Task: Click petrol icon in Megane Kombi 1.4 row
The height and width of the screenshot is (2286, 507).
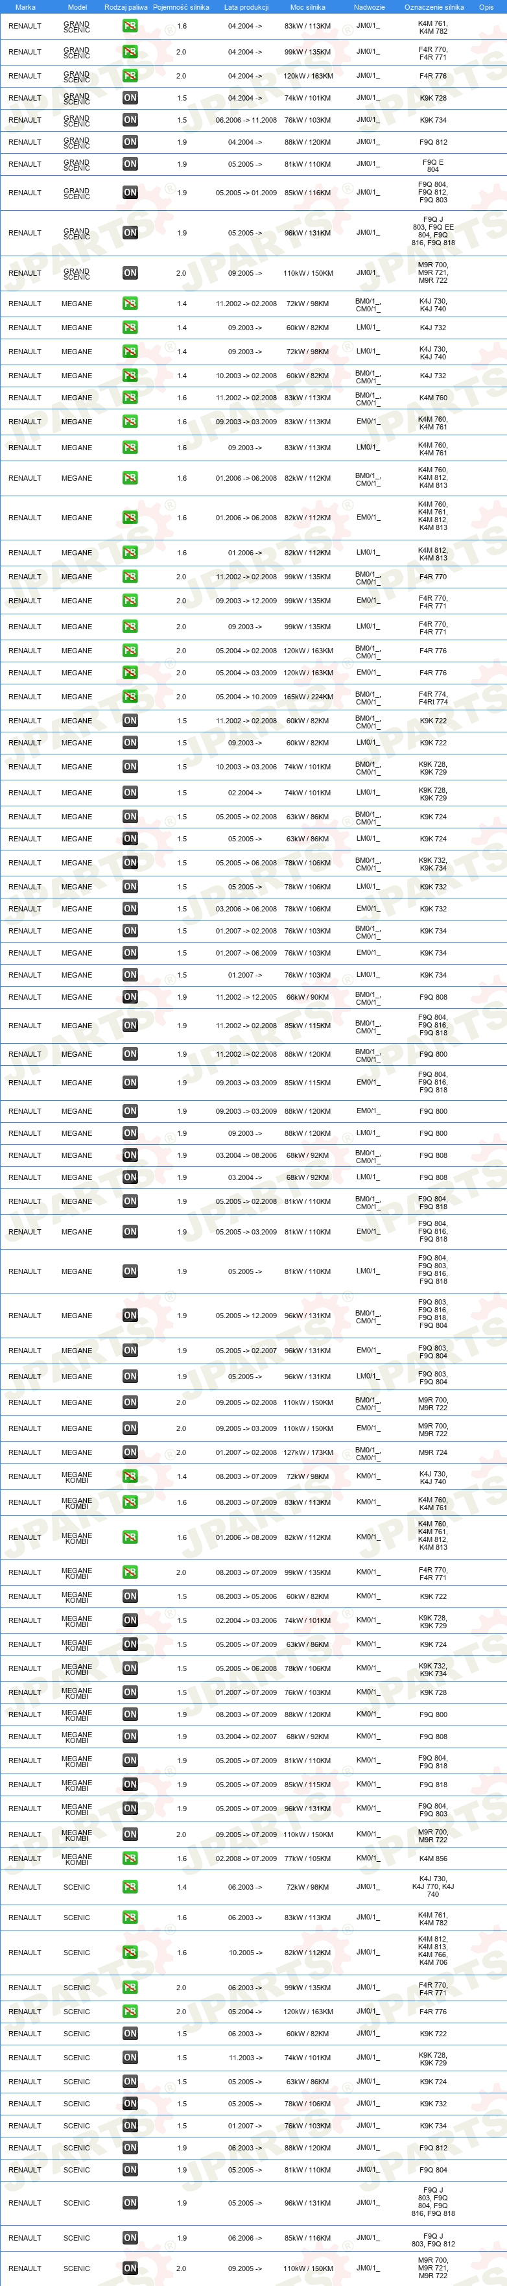Action: (x=130, y=1476)
